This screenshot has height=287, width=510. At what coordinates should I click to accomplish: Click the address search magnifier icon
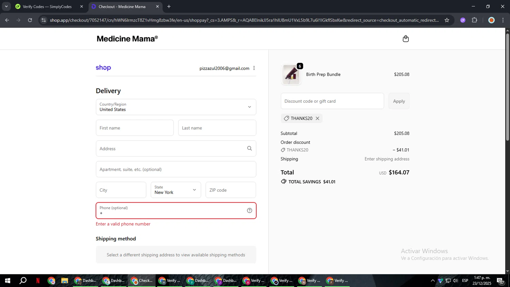(250, 148)
